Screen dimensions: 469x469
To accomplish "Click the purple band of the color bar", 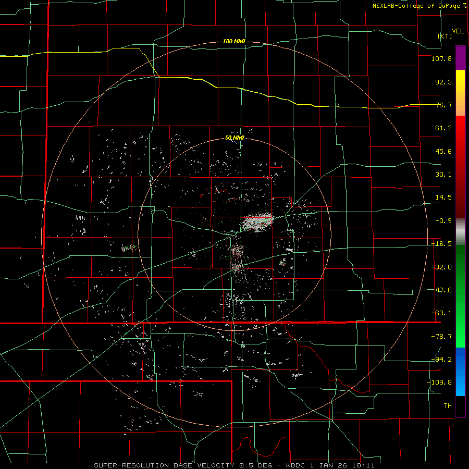I will 460,58.
